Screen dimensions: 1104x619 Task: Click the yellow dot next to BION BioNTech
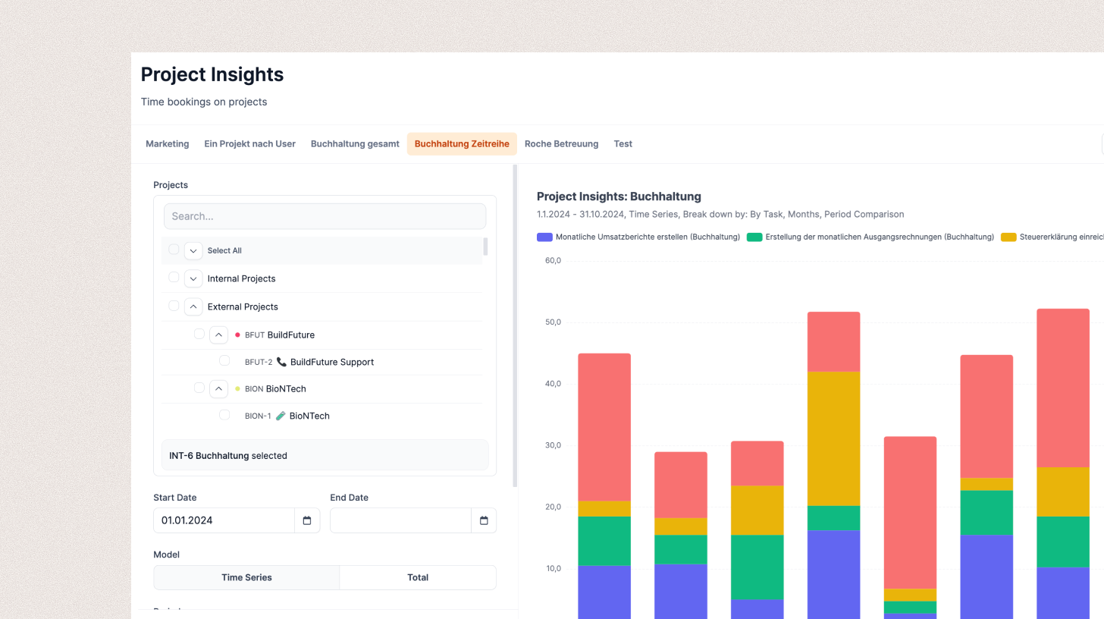pos(237,388)
